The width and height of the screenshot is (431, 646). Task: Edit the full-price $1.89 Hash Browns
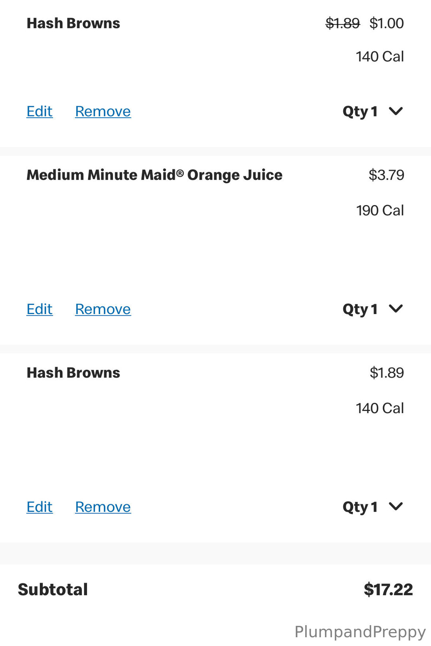coord(40,507)
